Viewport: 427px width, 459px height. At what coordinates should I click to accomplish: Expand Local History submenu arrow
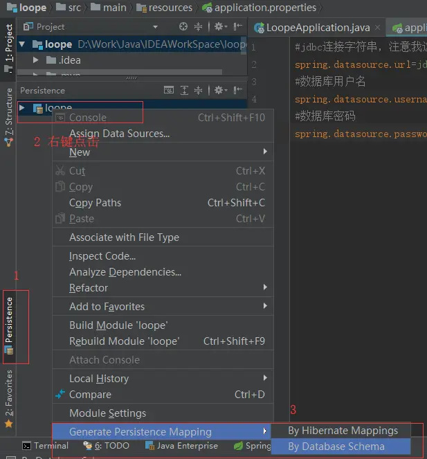point(265,378)
